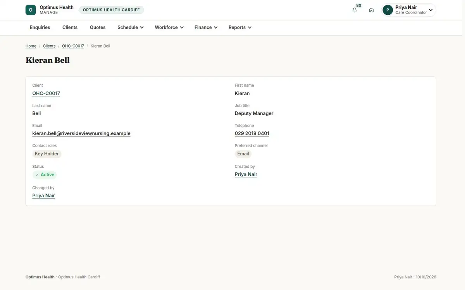Click the Priya Nair avatar circle

pos(387,10)
